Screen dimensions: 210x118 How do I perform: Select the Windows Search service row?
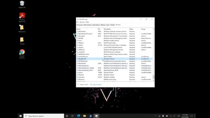pyautogui.click(x=115, y=75)
